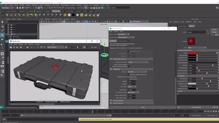Image resolution: width=219 pixels, height=123 pixels.
Task: Select the Device aspect radio button
Action: point(128,79)
